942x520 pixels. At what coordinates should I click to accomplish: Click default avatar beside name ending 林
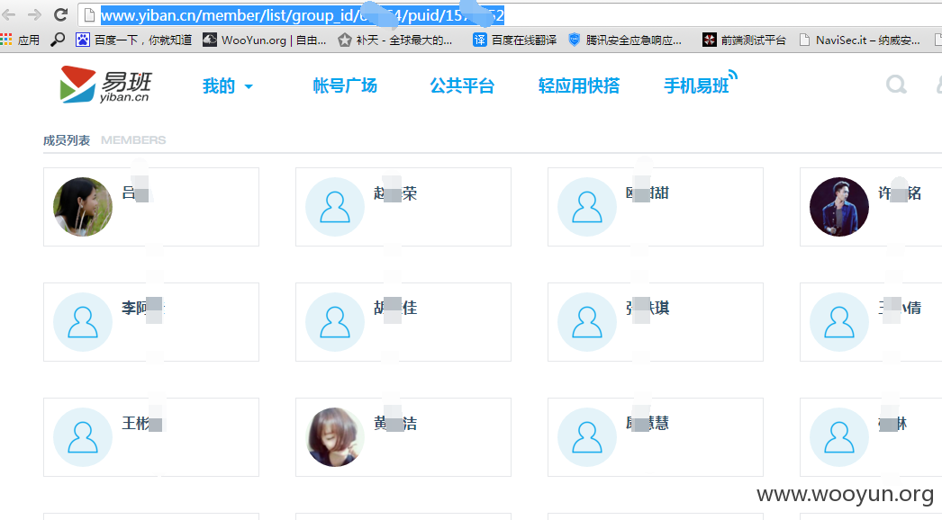(x=839, y=437)
